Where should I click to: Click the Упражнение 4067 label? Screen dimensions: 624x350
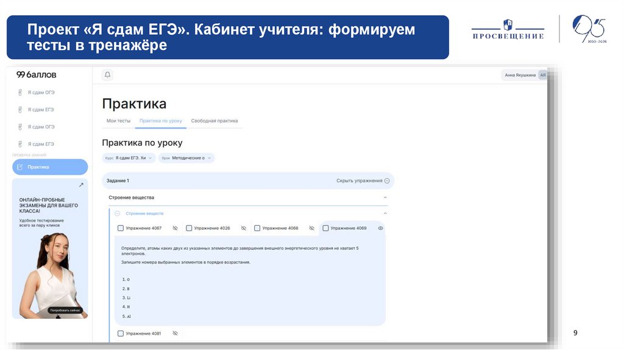[144, 228]
